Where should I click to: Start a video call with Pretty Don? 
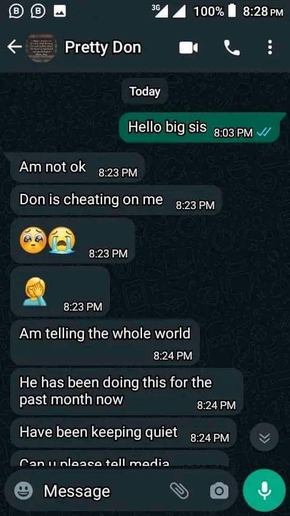pyautogui.click(x=188, y=48)
